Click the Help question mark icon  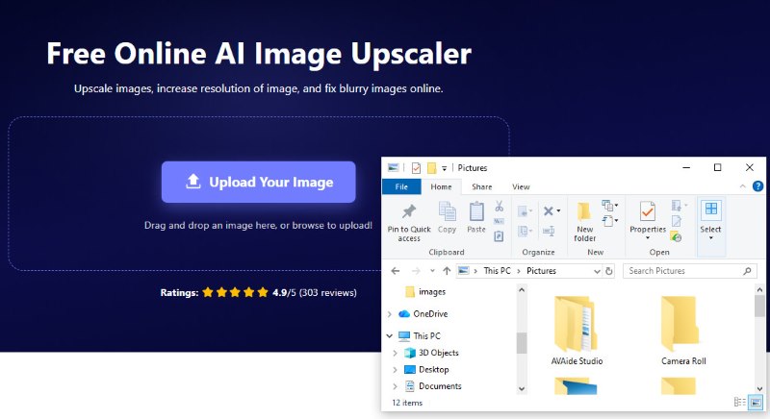pos(757,186)
